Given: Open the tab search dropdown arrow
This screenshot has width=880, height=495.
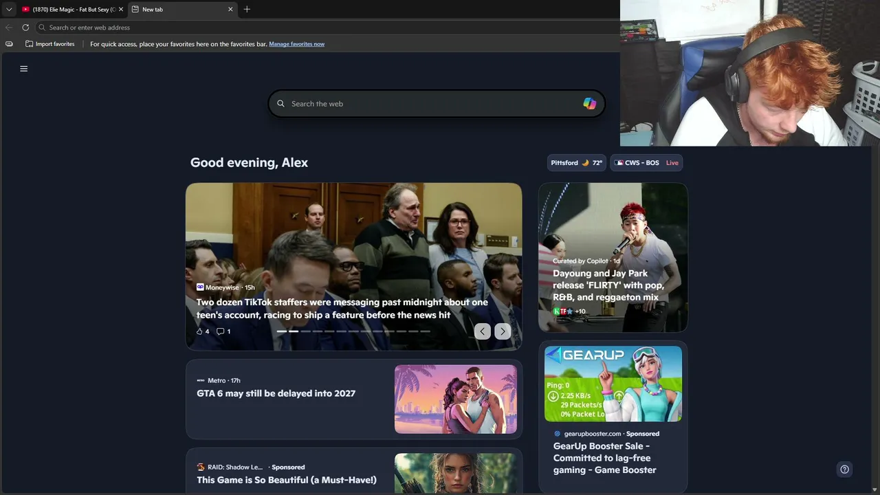Looking at the screenshot, I should pyautogui.click(x=9, y=10).
